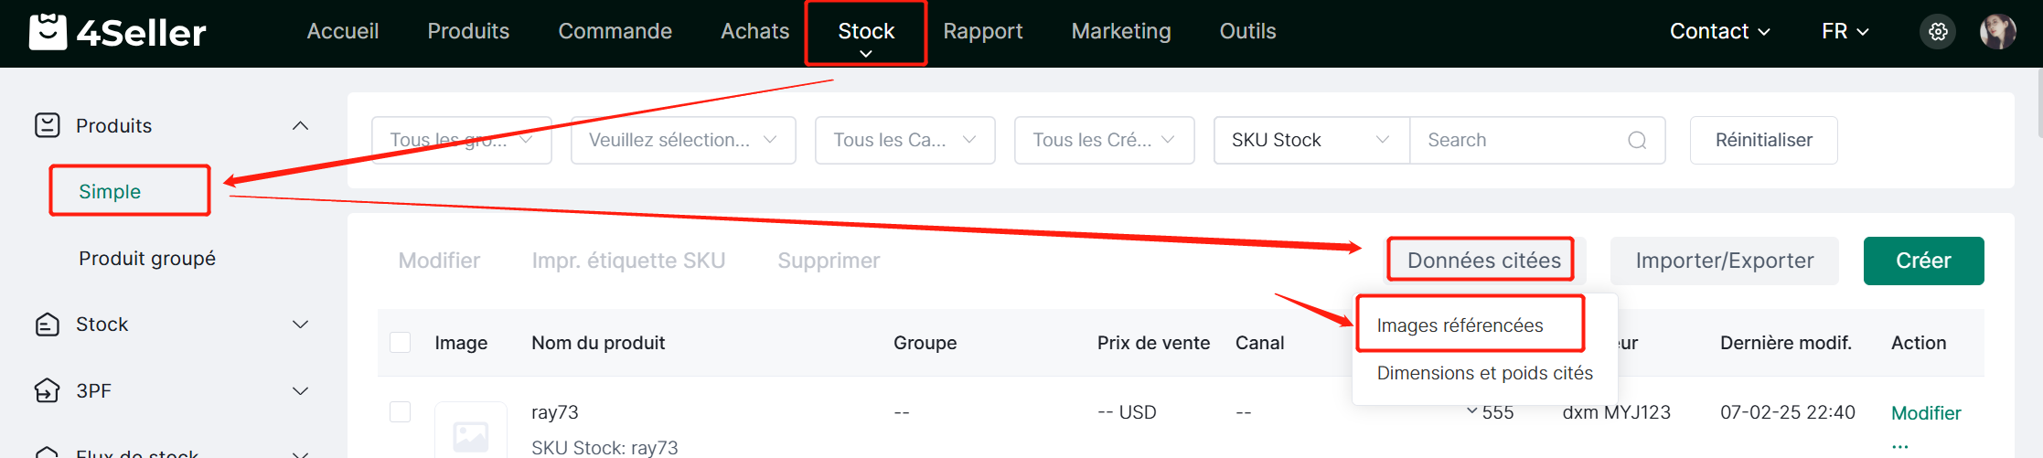Click the 3PF sidebar warehouse icon

tap(47, 391)
